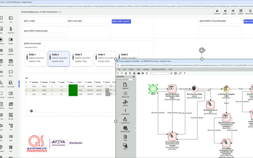Screen dimensions: 253x158
Task: Select the Soda 3 consumption card
Action: tap(82, 59)
